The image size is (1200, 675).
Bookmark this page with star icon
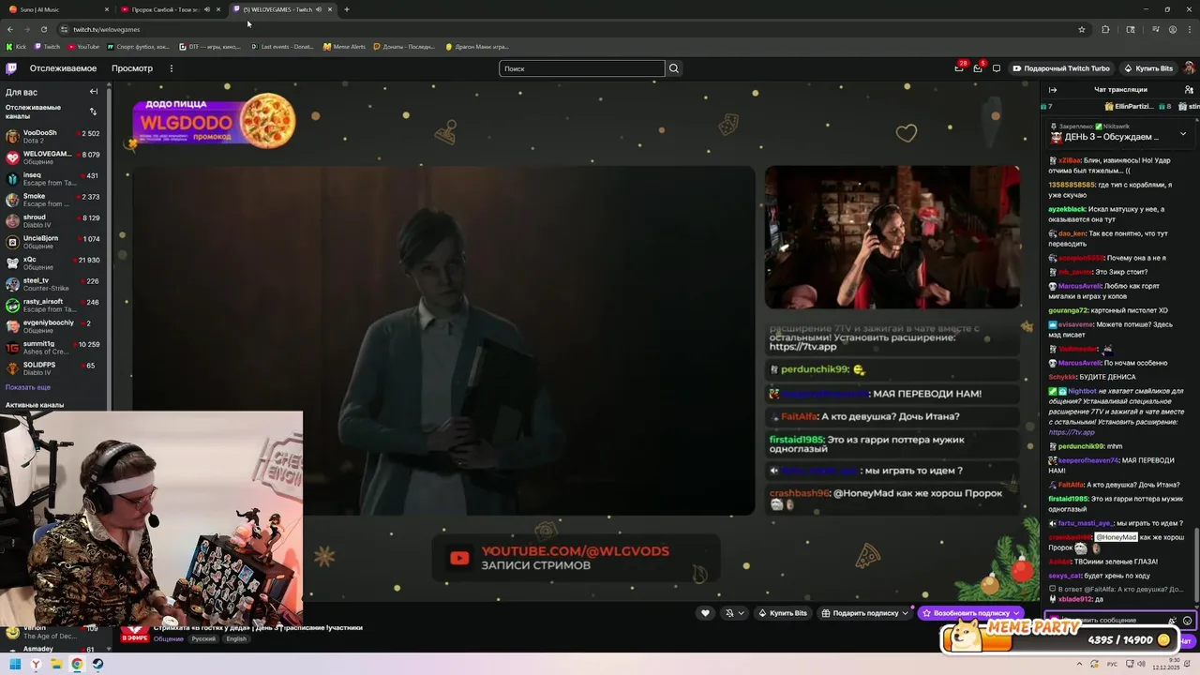1081,29
